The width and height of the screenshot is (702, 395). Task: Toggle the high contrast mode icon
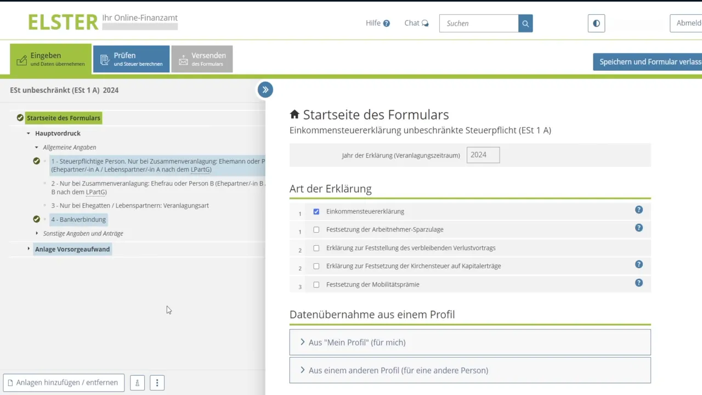596,23
